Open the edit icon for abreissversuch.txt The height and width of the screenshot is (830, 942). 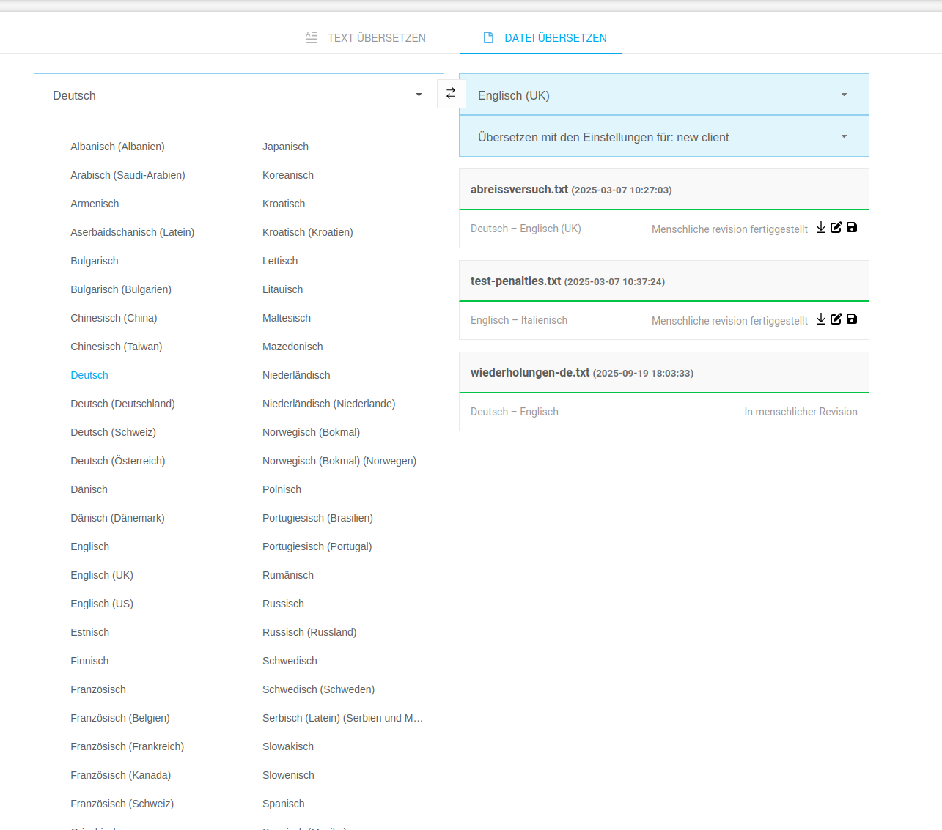tap(836, 228)
